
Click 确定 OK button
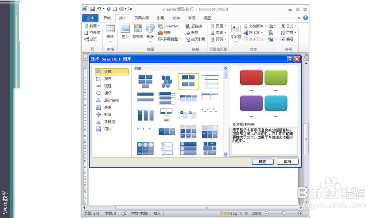click(x=262, y=161)
